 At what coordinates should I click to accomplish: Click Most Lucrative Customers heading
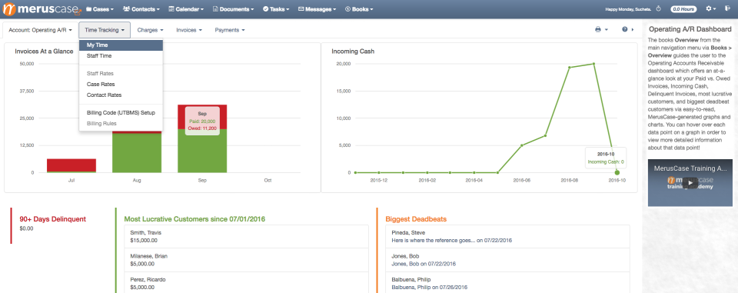pos(194,219)
